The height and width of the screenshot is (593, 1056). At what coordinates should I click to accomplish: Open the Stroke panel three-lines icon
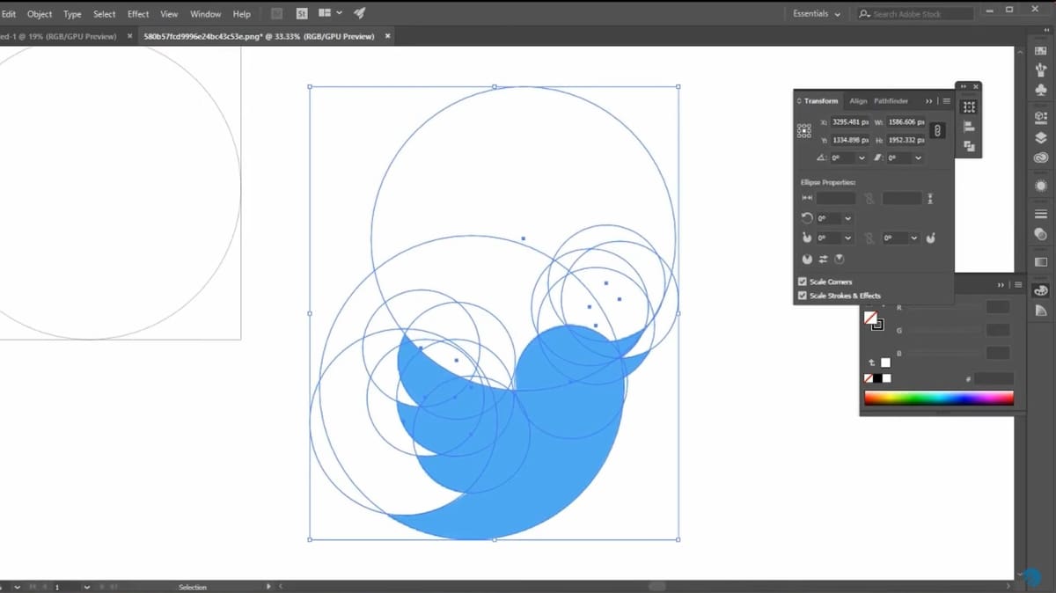[x=1041, y=214]
